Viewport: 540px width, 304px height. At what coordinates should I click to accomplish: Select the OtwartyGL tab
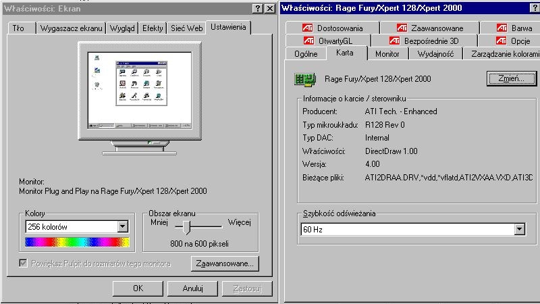(328, 41)
